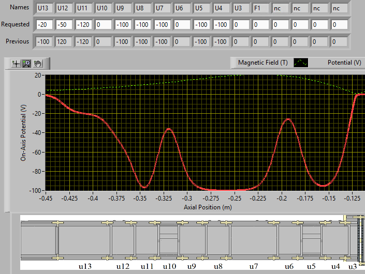365x274 pixels.
Task: Click the Potential (V) legend label
Action: coord(344,63)
